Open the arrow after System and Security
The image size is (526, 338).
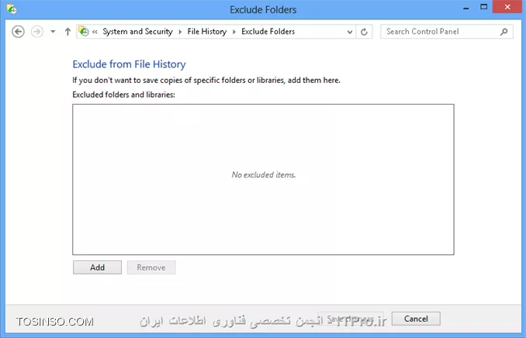click(x=180, y=32)
